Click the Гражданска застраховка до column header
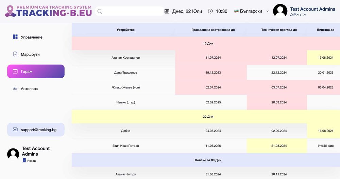 [213, 30]
